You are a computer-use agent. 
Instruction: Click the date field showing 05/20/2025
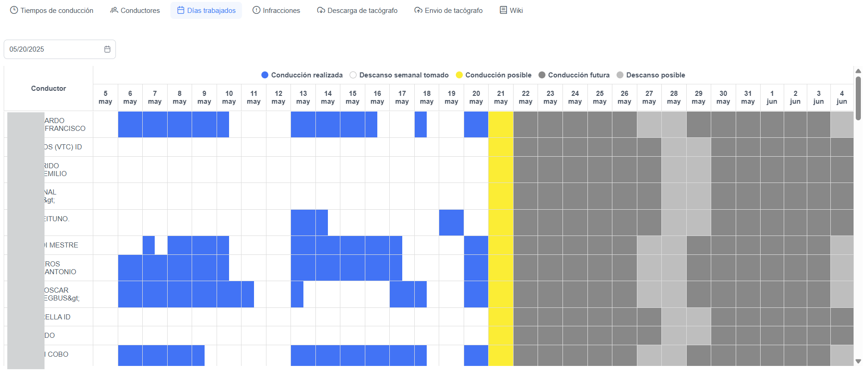[x=51, y=49]
